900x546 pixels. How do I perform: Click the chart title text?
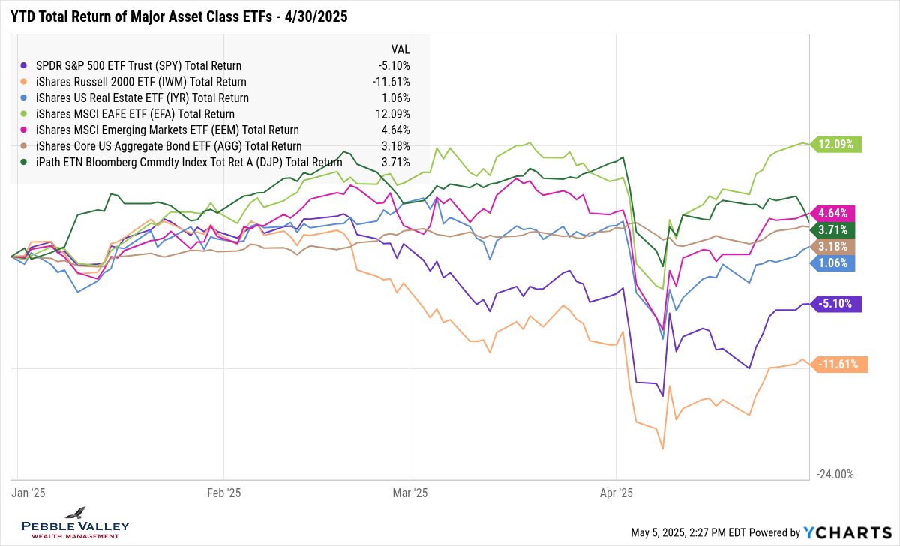[x=177, y=15]
